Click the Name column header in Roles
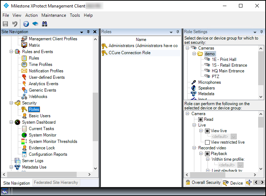Viewport: 266px width, 196px height. point(141,40)
